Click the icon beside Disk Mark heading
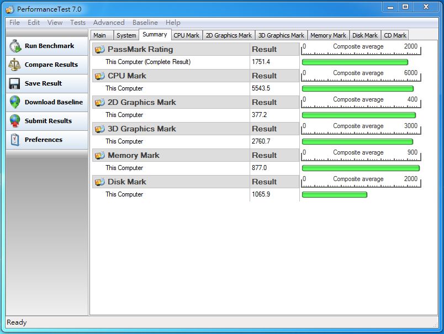This screenshot has height=334, width=444. coord(99,182)
